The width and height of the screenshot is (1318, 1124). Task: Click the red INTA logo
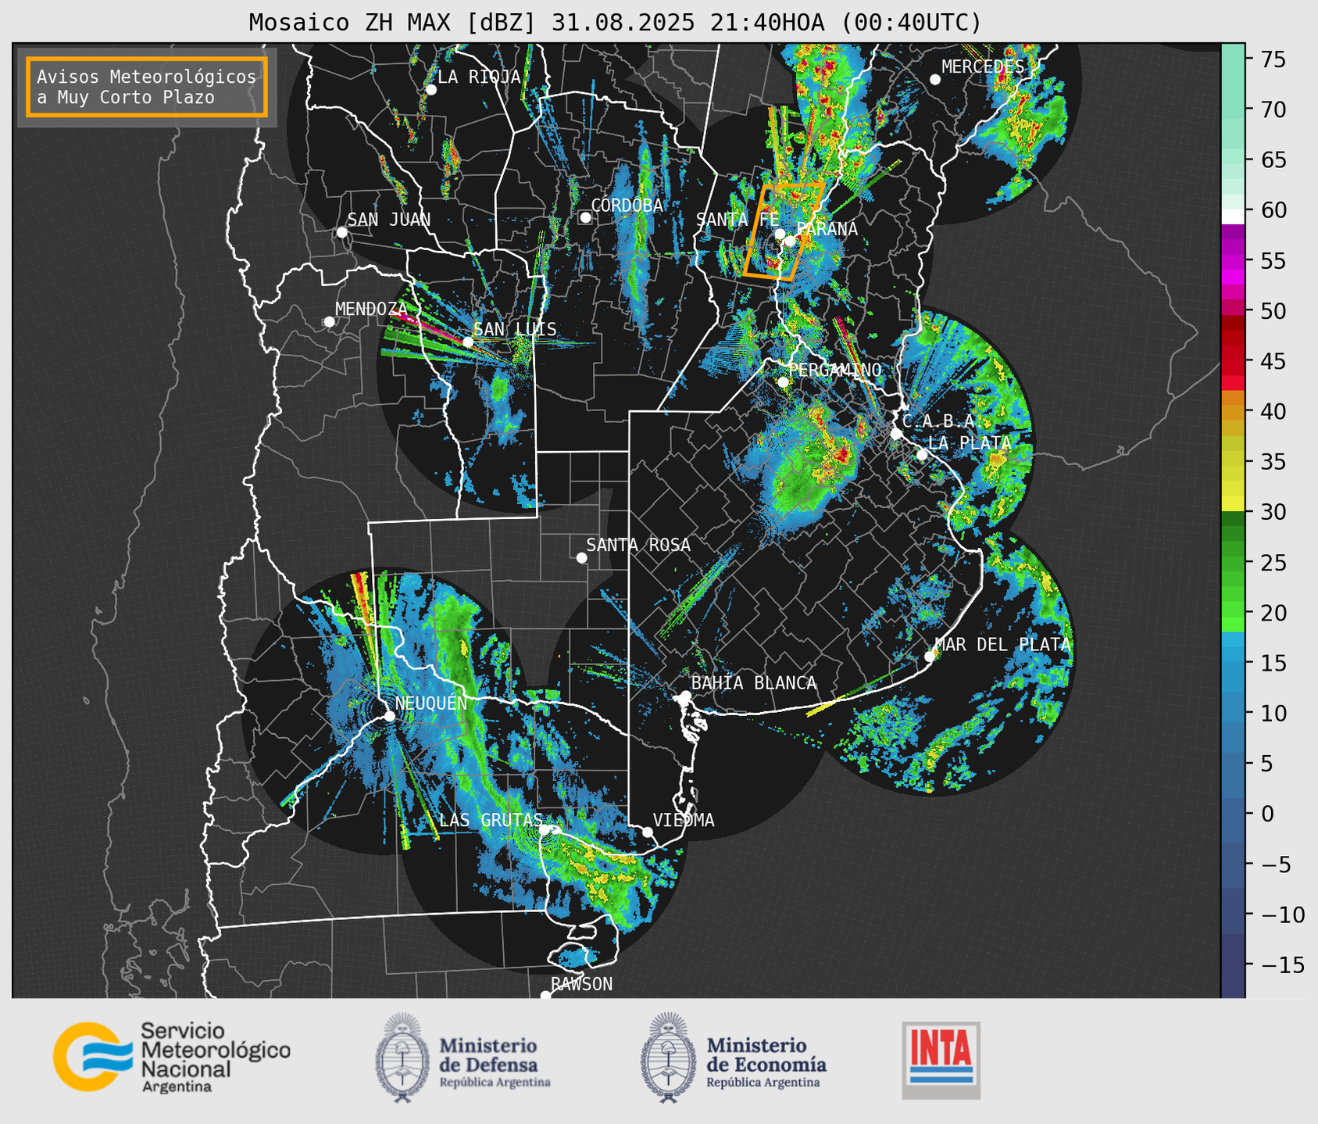coord(941,1060)
